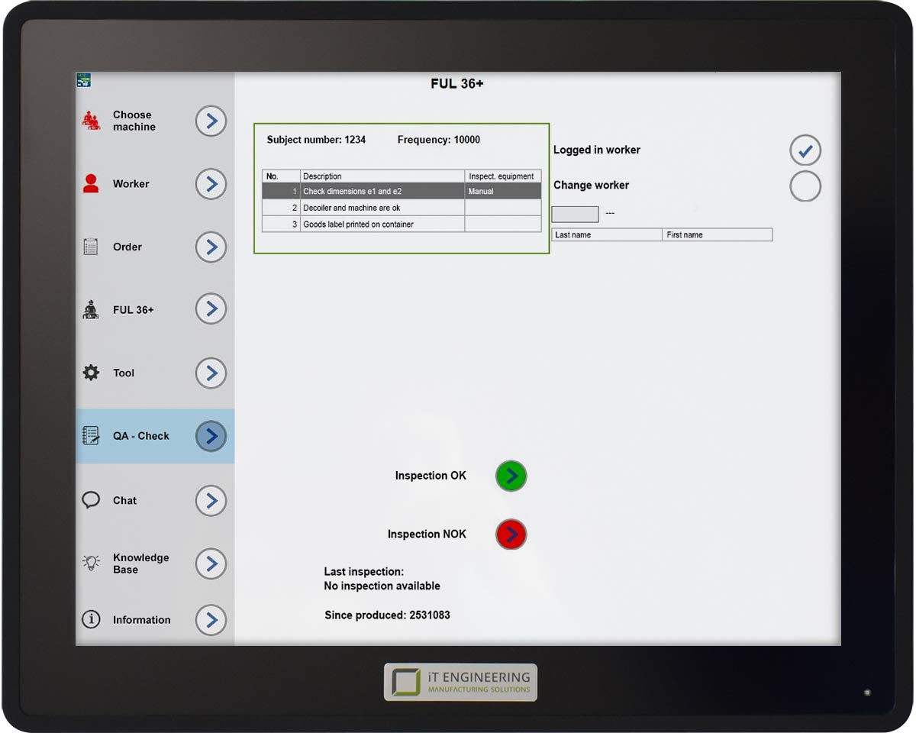Select the QA-Check checklist icon
The height and width of the screenshot is (733, 916).
click(x=90, y=435)
